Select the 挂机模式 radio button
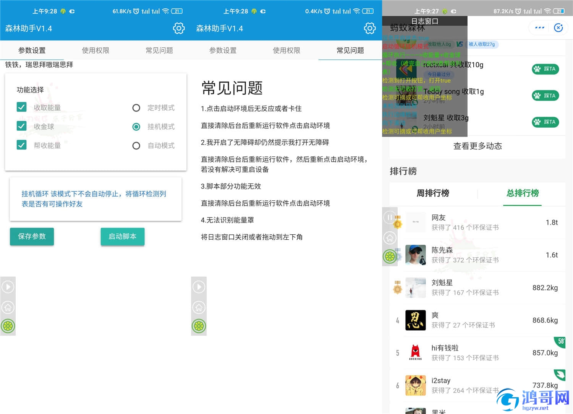Viewport: 573px width, 414px height. point(136,127)
